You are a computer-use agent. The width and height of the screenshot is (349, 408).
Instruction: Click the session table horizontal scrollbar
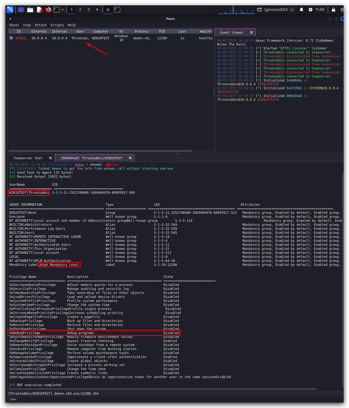(100, 151)
